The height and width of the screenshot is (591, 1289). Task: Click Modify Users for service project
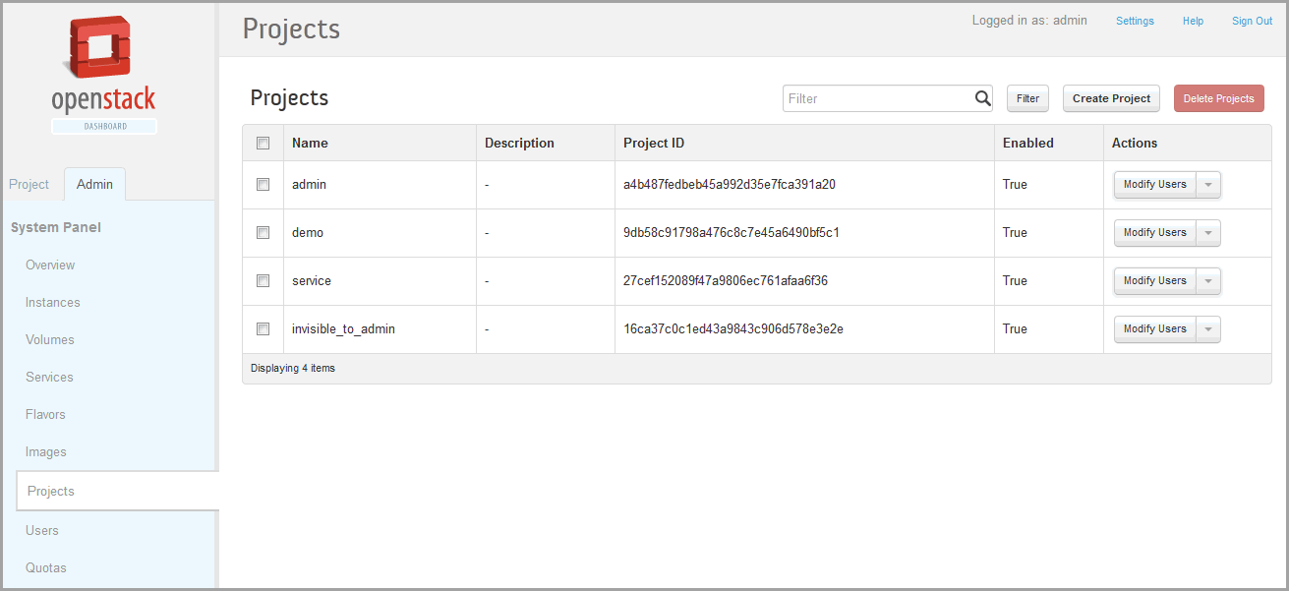(x=1154, y=281)
